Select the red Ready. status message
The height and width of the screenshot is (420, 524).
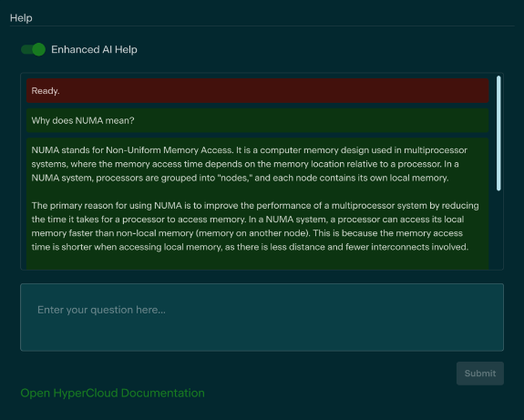coord(258,91)
